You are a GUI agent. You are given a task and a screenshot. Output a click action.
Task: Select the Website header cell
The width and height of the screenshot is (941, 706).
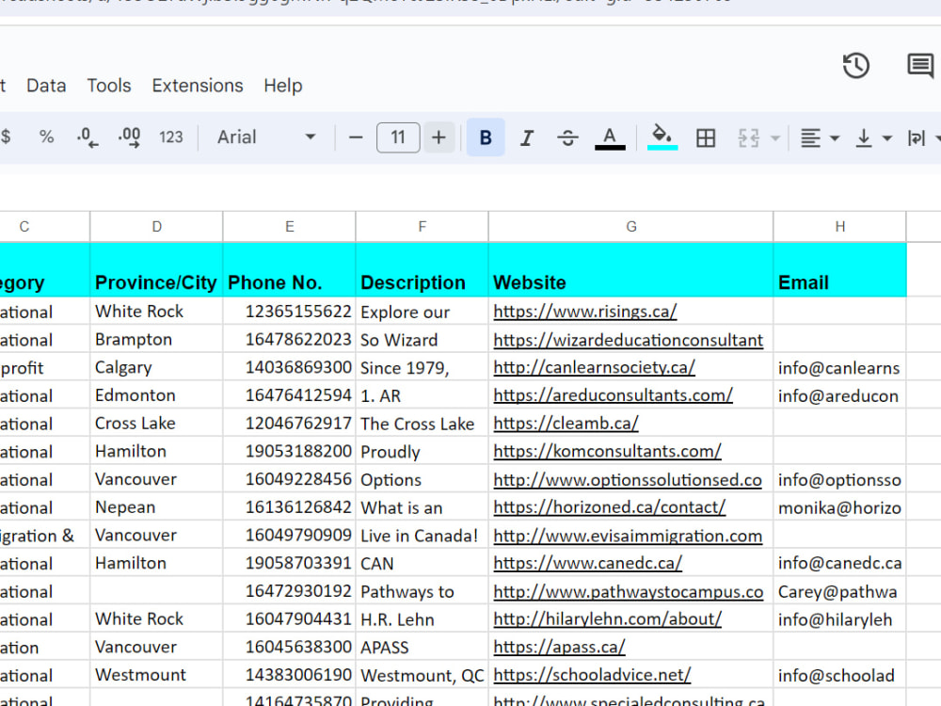pos(630,269)
